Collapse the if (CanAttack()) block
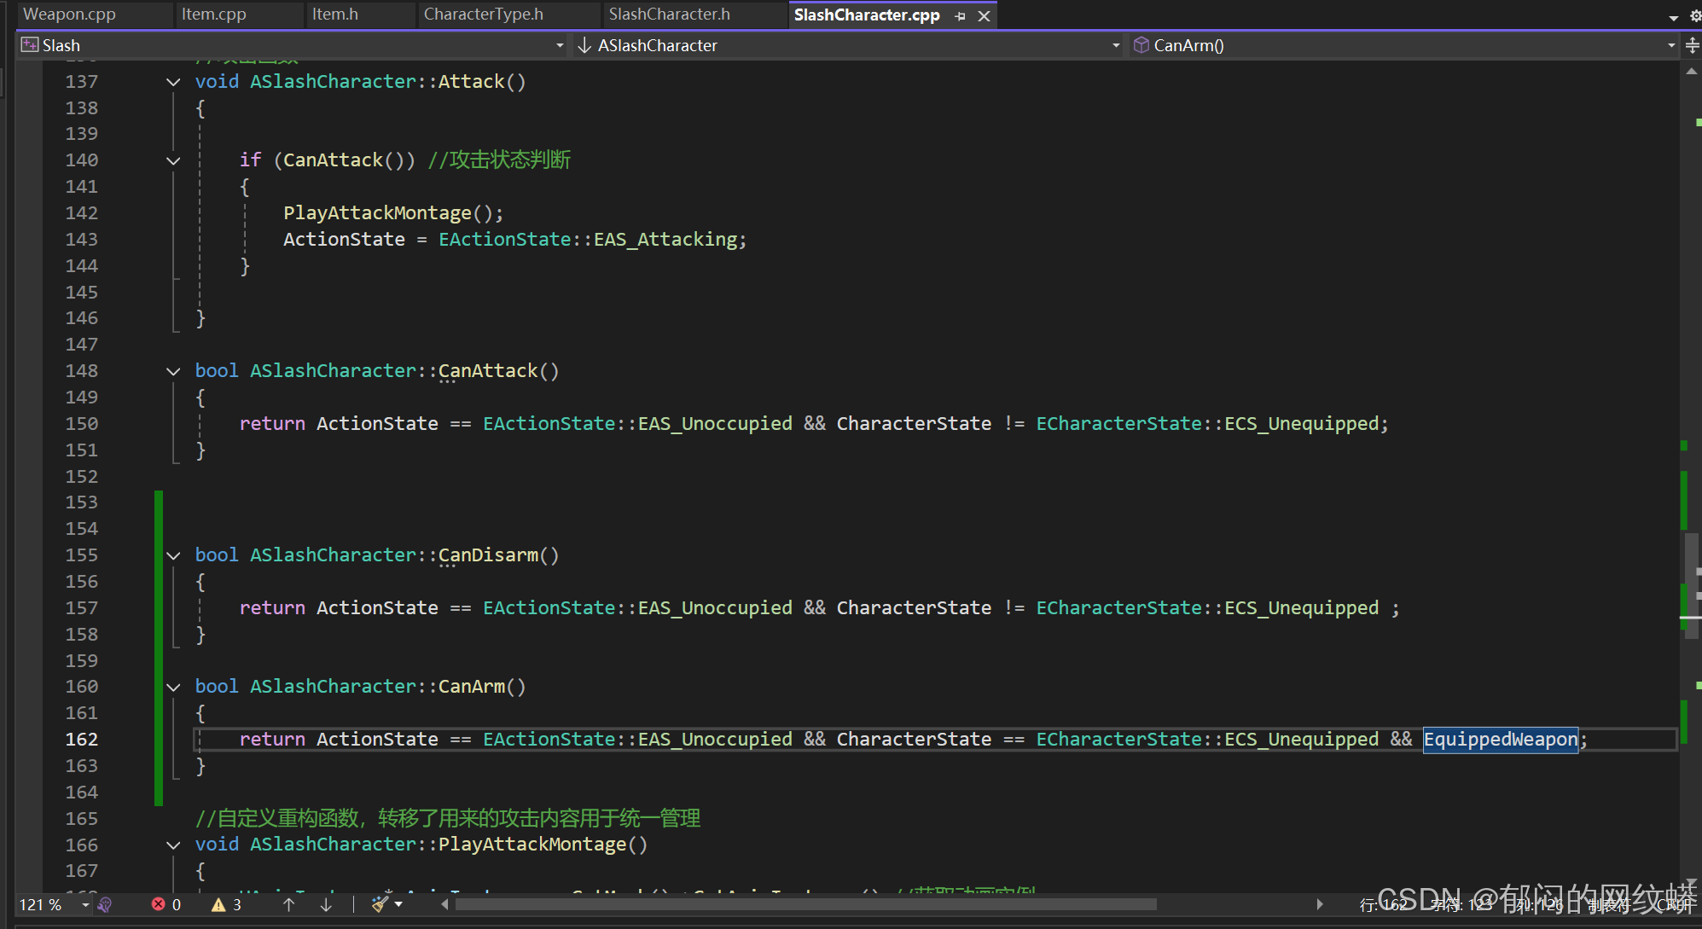This screenshot has width=1702, height=929. [x=173, y=160]
